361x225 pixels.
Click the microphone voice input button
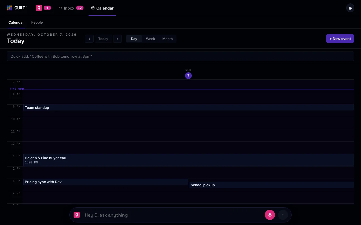[270, 215]
